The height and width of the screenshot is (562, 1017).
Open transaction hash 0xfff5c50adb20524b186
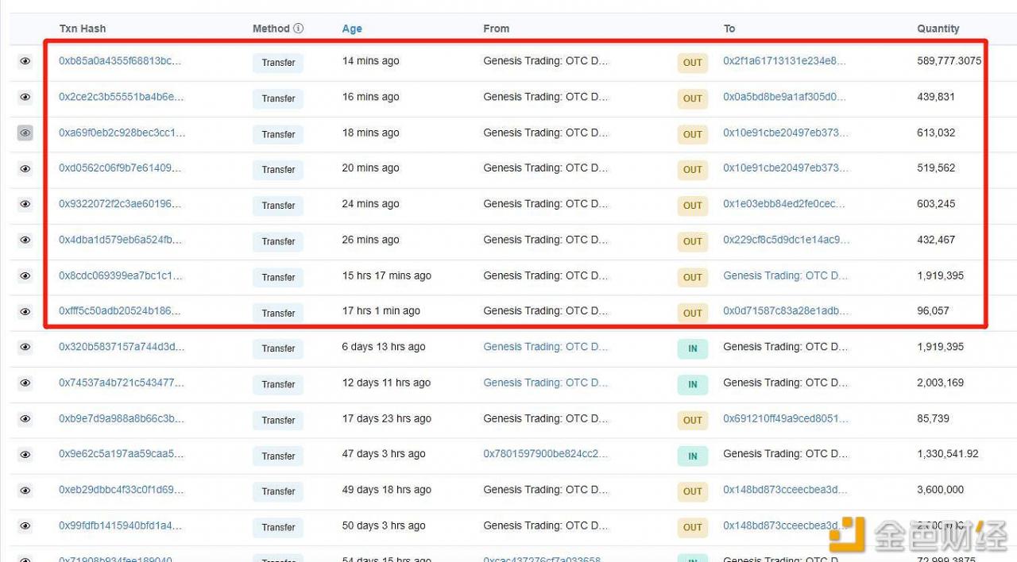tap(121, 311)
